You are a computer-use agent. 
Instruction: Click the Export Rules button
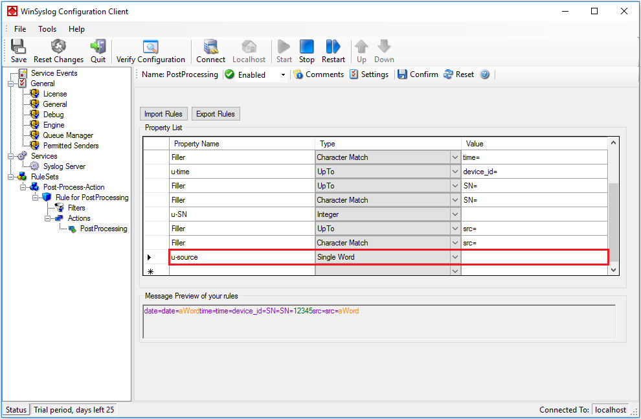(x=216, y=113)
